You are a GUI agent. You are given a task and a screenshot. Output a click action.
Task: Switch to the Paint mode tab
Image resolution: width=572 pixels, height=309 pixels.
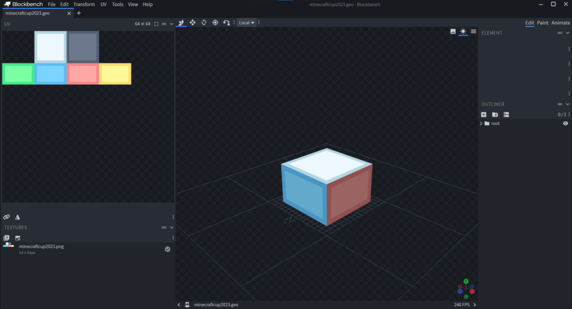click(542, 23)
